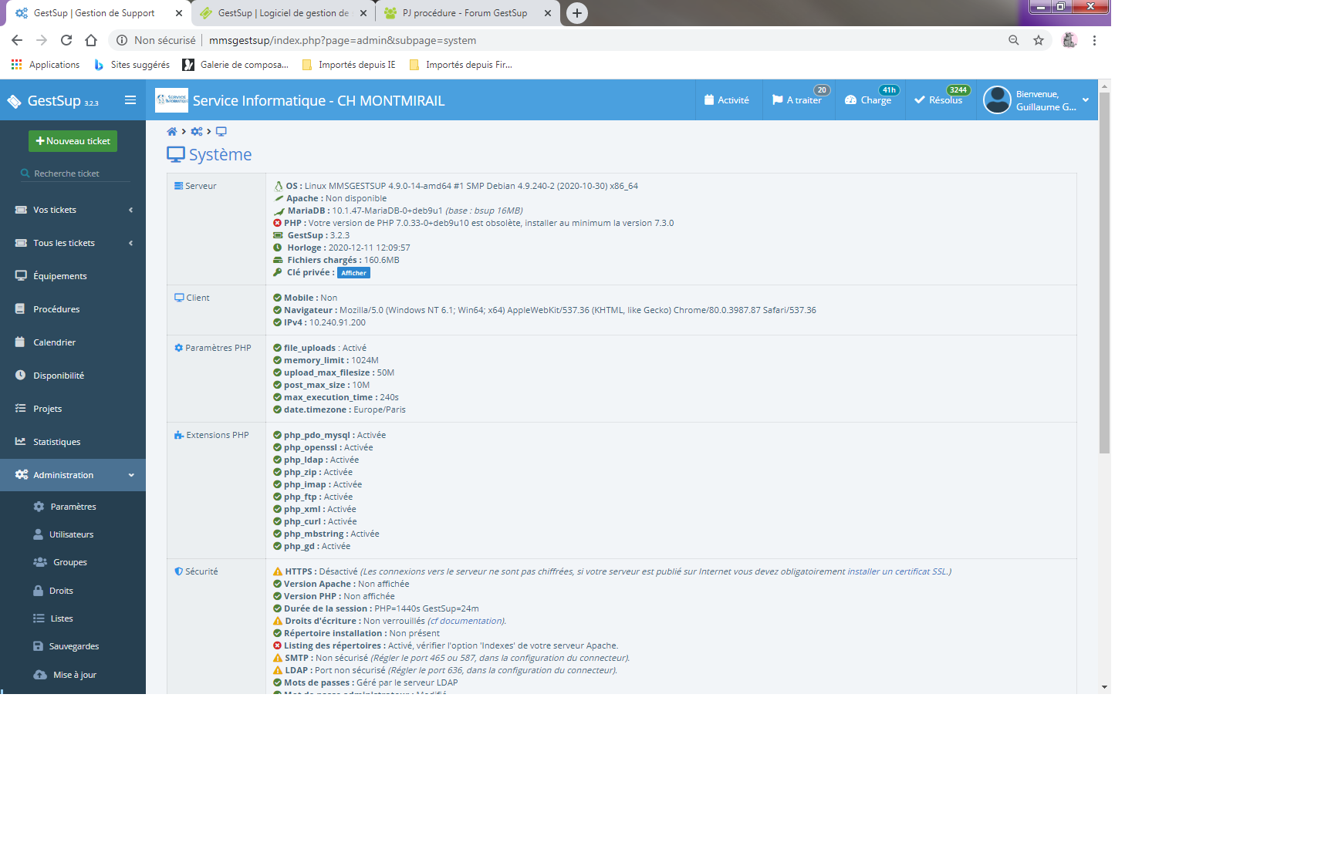Screen dimensions: 1321x856
Task: Collapse the Administration menu chevron
Action: click(x=131, y=475)
